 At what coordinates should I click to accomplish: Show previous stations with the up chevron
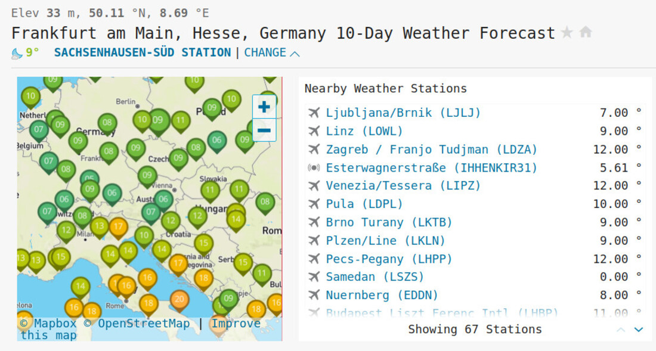coord(621,330)
